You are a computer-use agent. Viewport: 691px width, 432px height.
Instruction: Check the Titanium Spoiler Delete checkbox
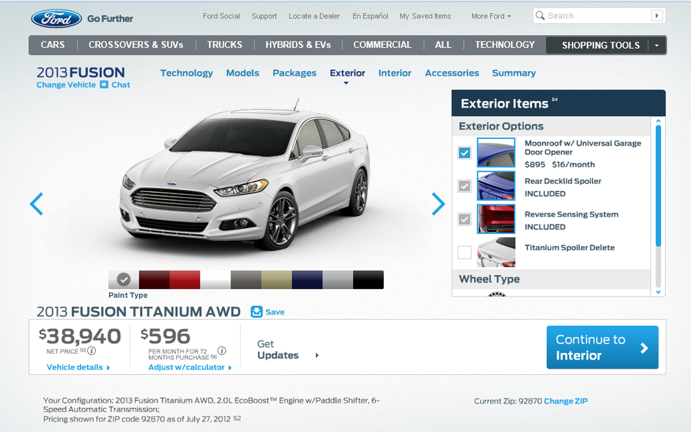[x=464, y=252]
